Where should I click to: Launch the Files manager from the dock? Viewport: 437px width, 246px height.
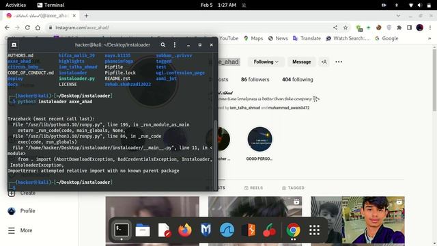143,230
